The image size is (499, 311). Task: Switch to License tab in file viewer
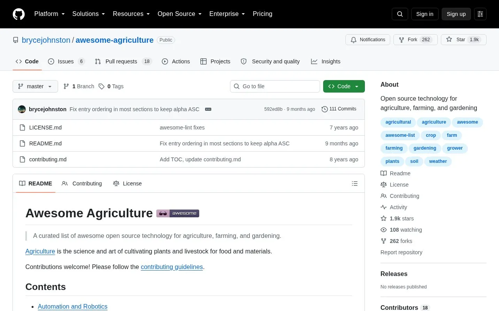(x=127, y=183)
